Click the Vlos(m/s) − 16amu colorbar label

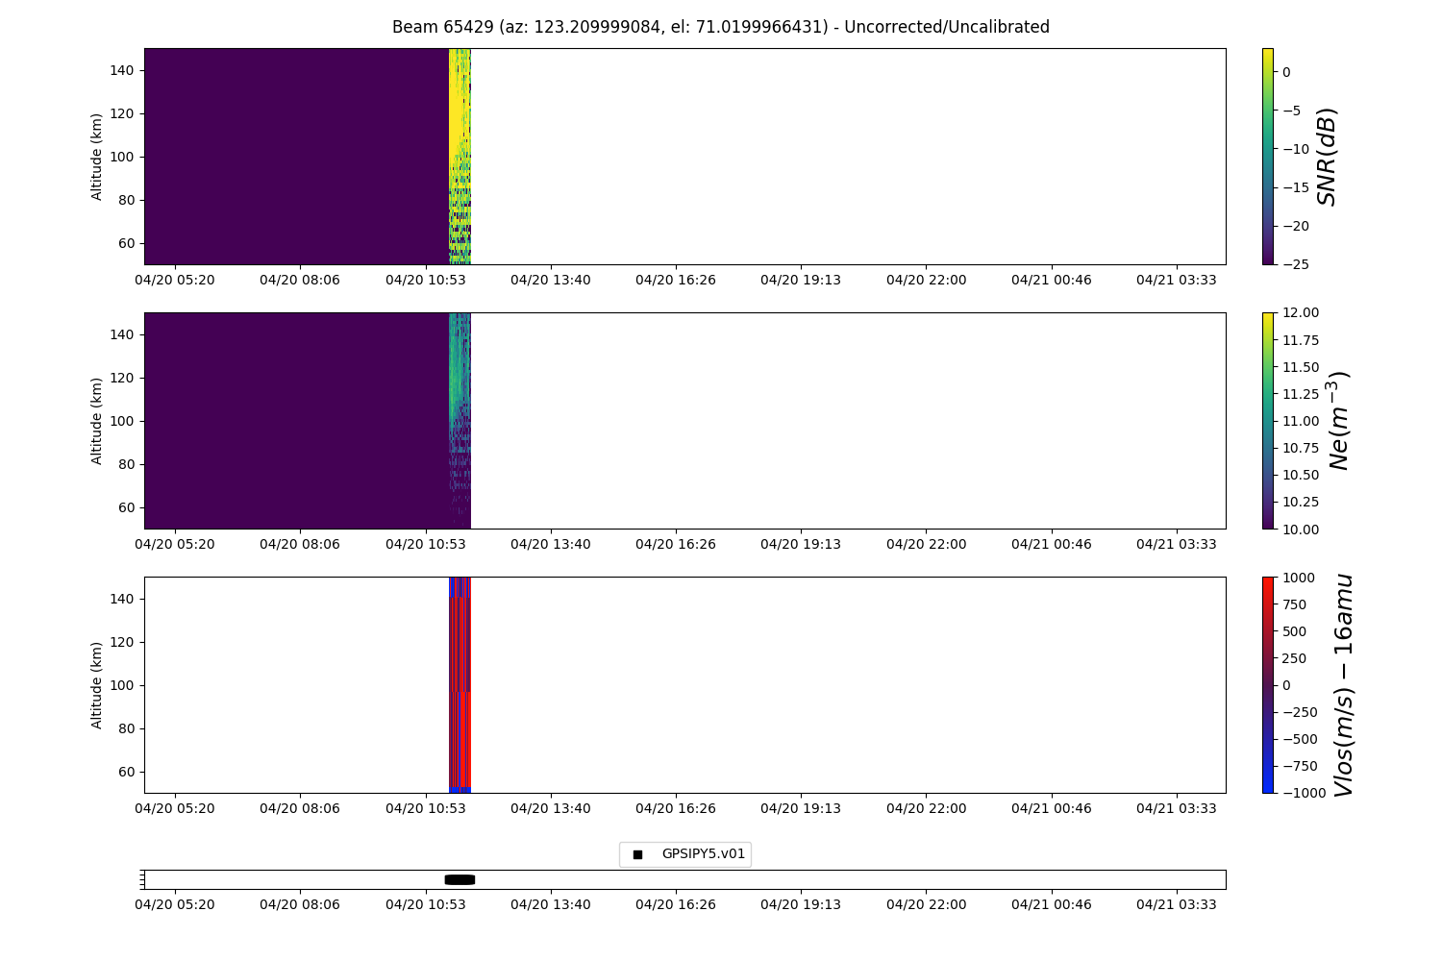point(1343,684)
